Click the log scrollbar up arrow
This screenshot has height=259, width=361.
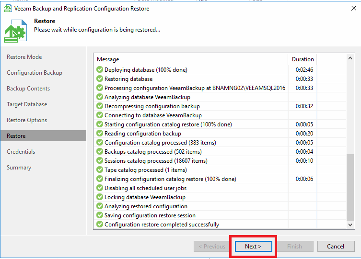350,58
